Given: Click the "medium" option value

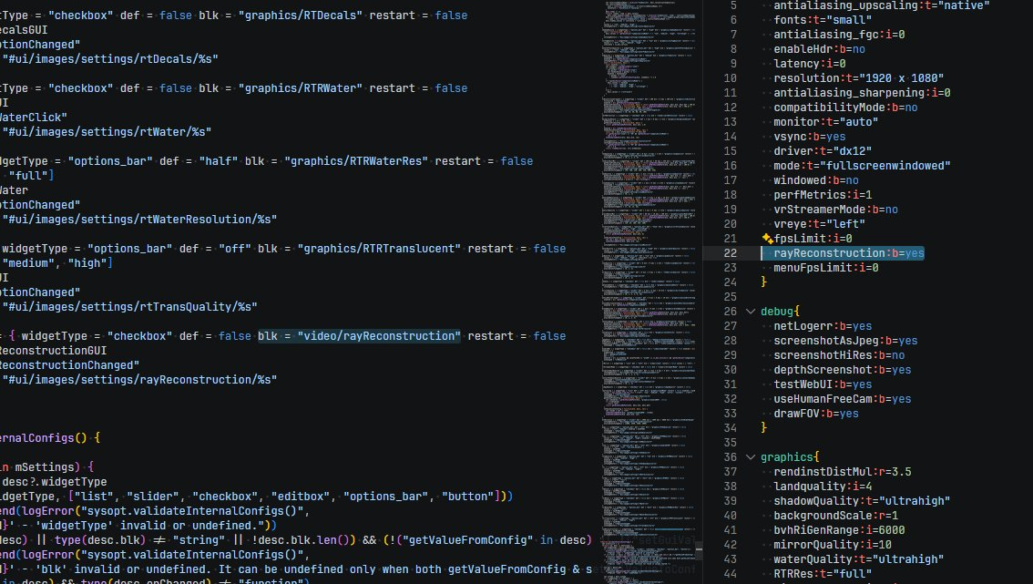Looking at the screenshot, I should click(28, 263).
